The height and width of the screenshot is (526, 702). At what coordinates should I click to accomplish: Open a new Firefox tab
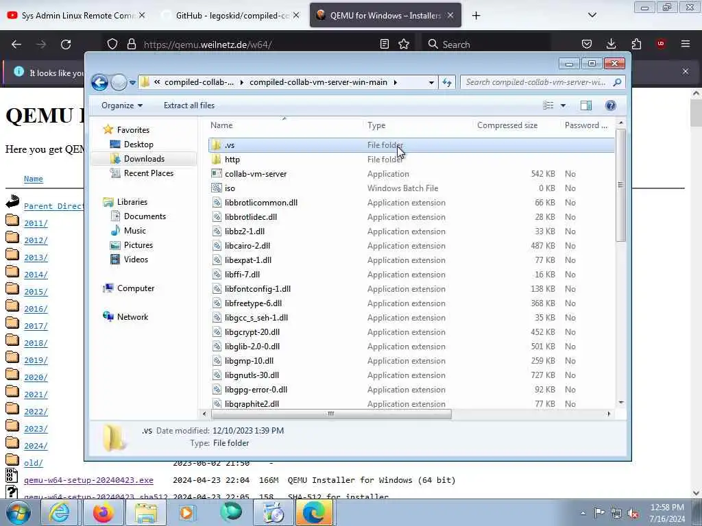pyautogui.click(x=476, y=16)
